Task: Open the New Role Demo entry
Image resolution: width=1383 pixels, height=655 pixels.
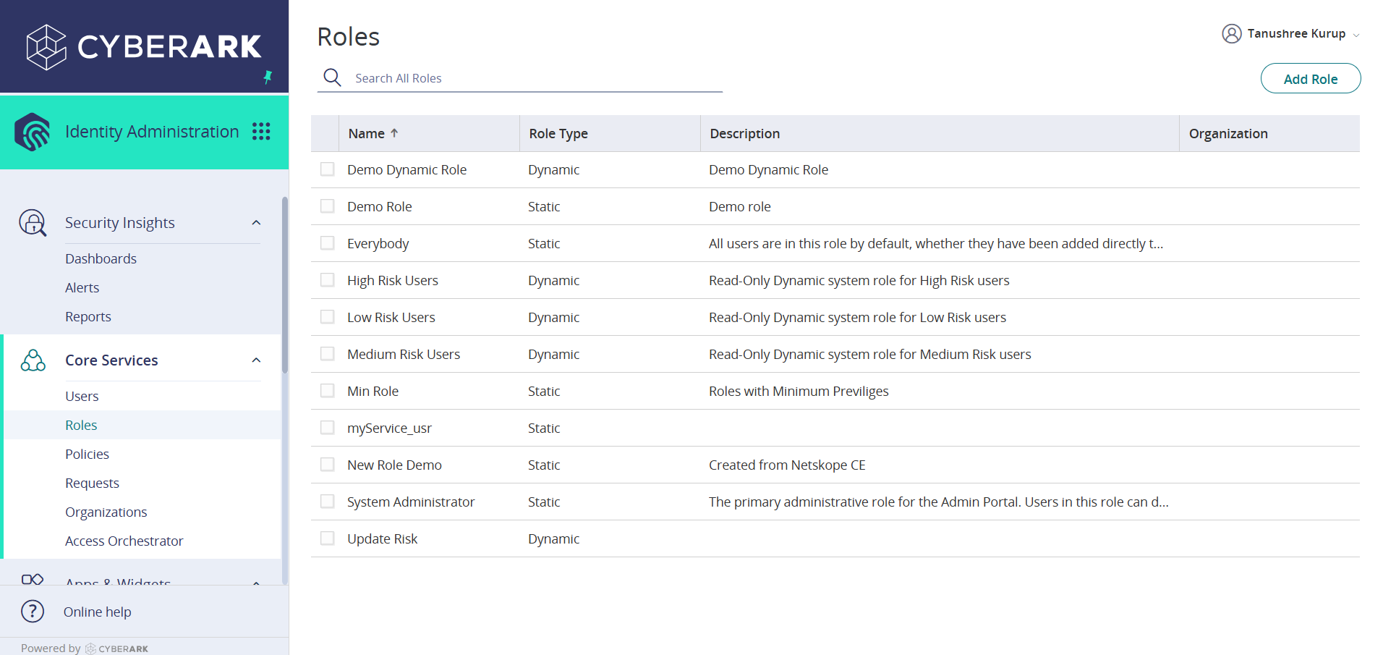Action: [x=394, y=465]
